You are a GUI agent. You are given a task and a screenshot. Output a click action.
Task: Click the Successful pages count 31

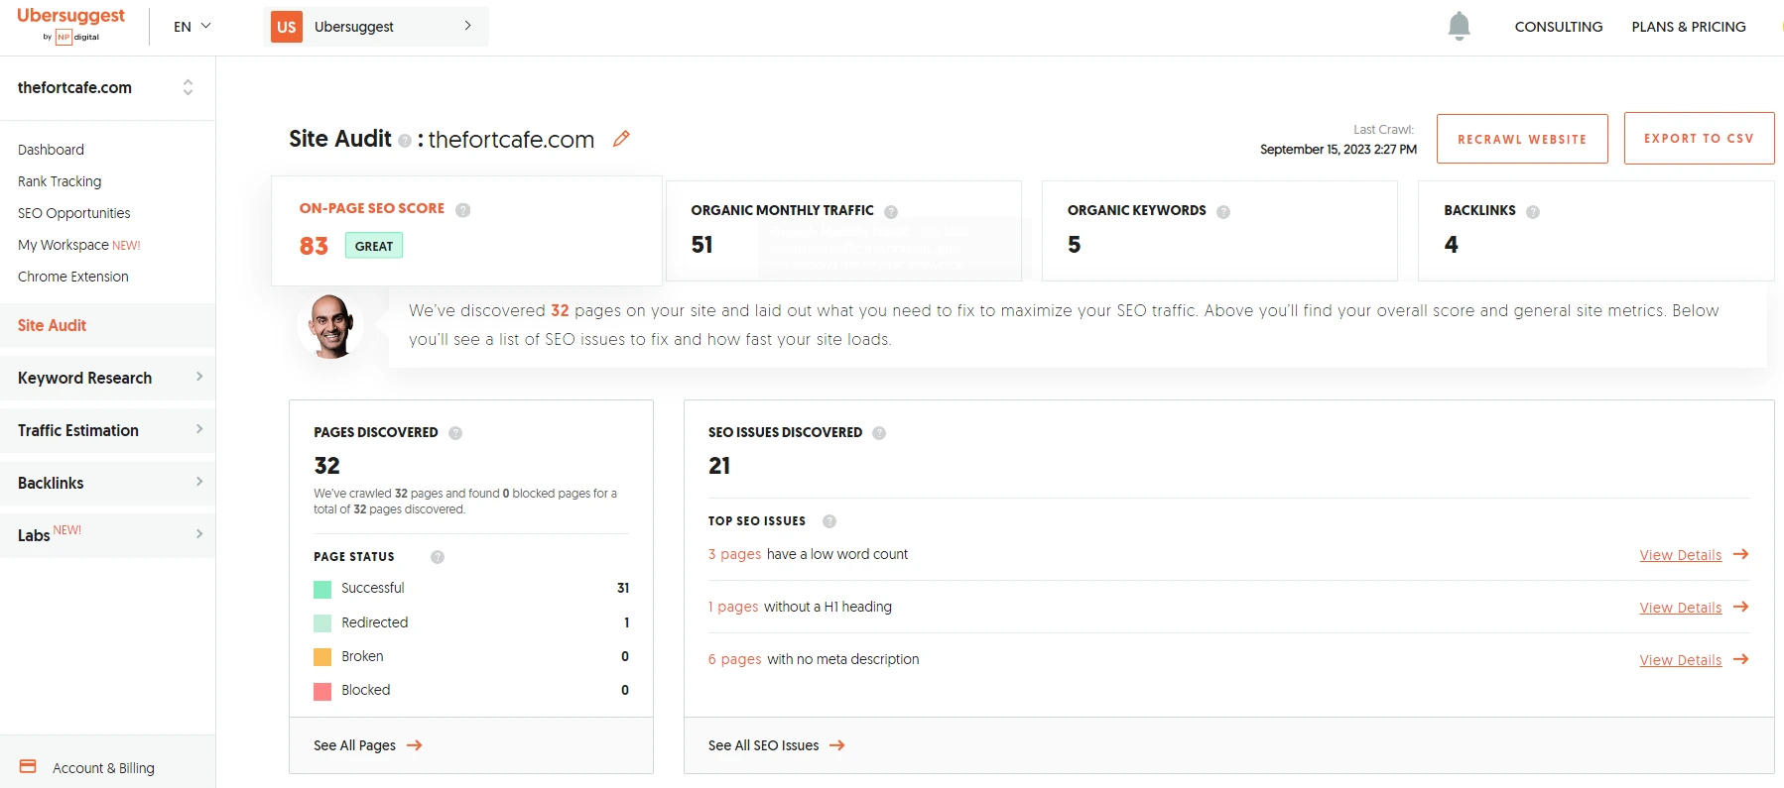[x=623, y=588]
